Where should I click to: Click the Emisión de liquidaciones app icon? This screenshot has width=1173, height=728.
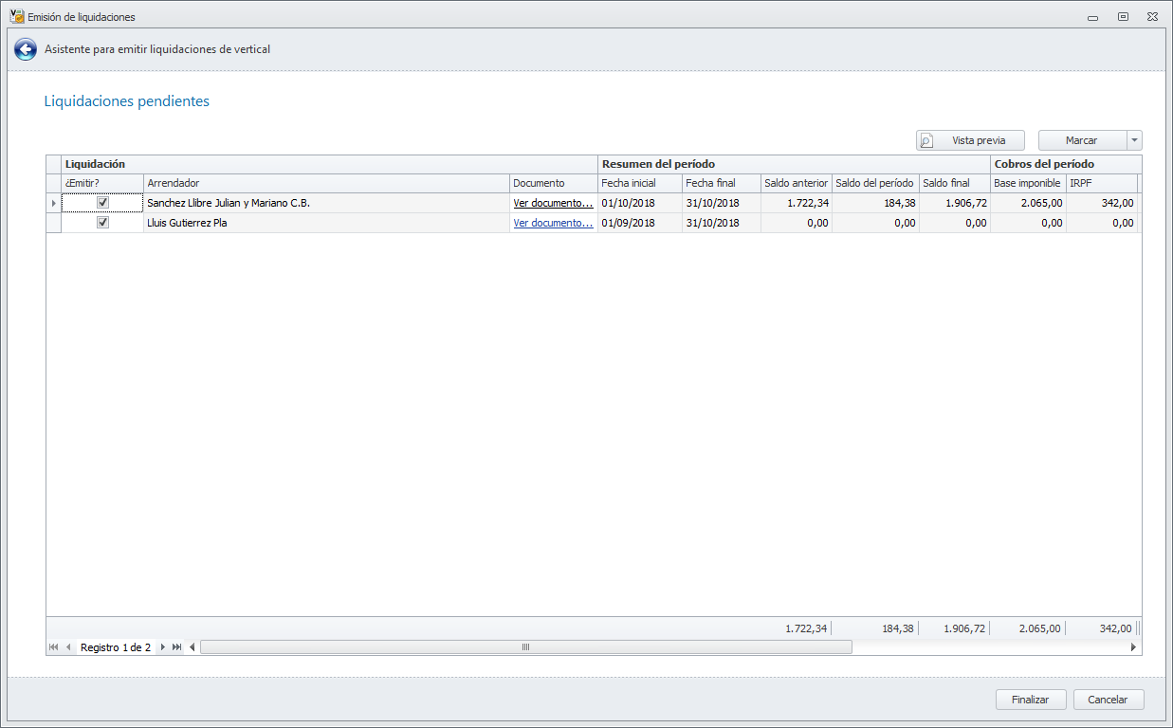tap(16, 16)
